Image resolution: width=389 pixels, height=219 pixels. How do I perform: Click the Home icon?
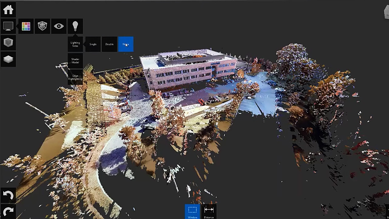8,10
